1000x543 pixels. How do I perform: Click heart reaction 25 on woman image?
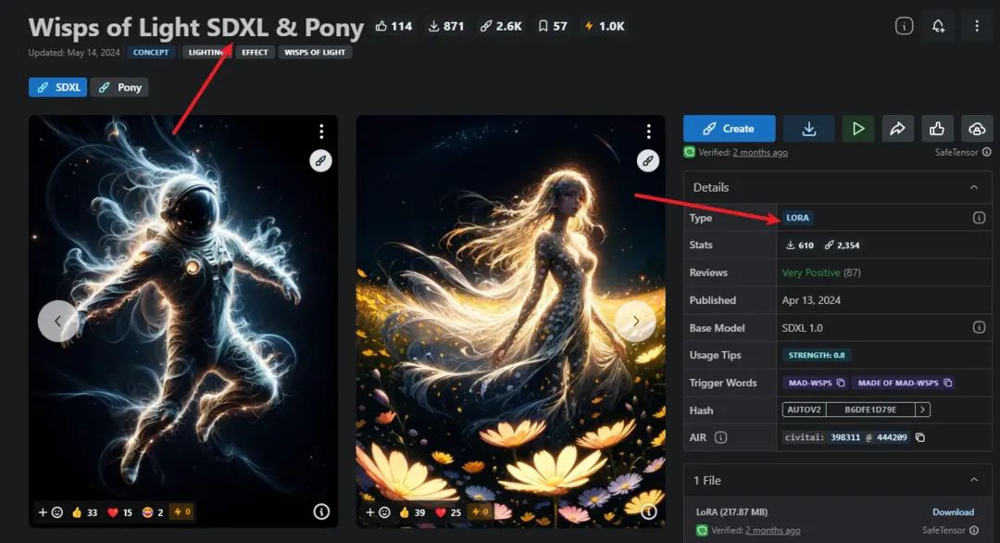click(x=448, y=512)
